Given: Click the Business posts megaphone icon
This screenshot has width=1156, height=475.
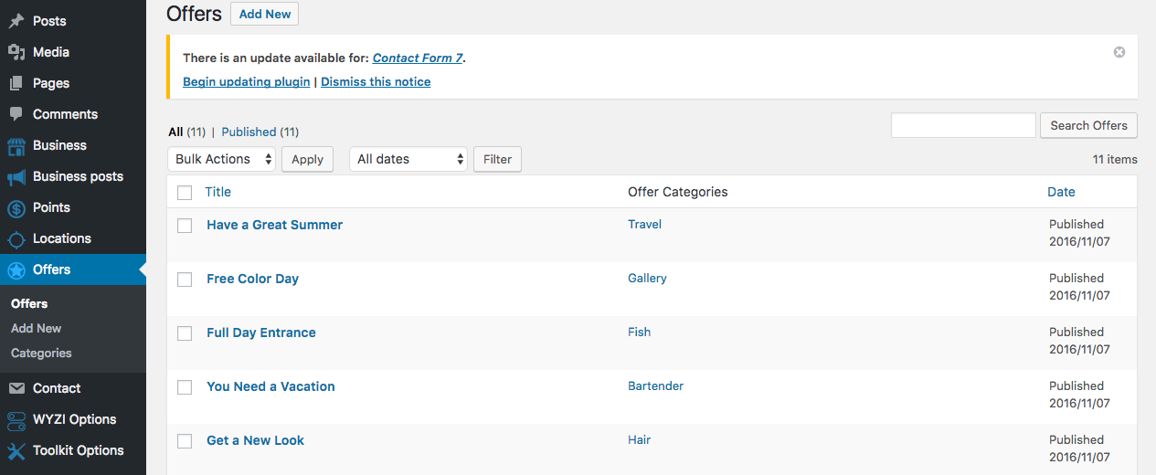Looking at the screenshot, I should [16, 177].
